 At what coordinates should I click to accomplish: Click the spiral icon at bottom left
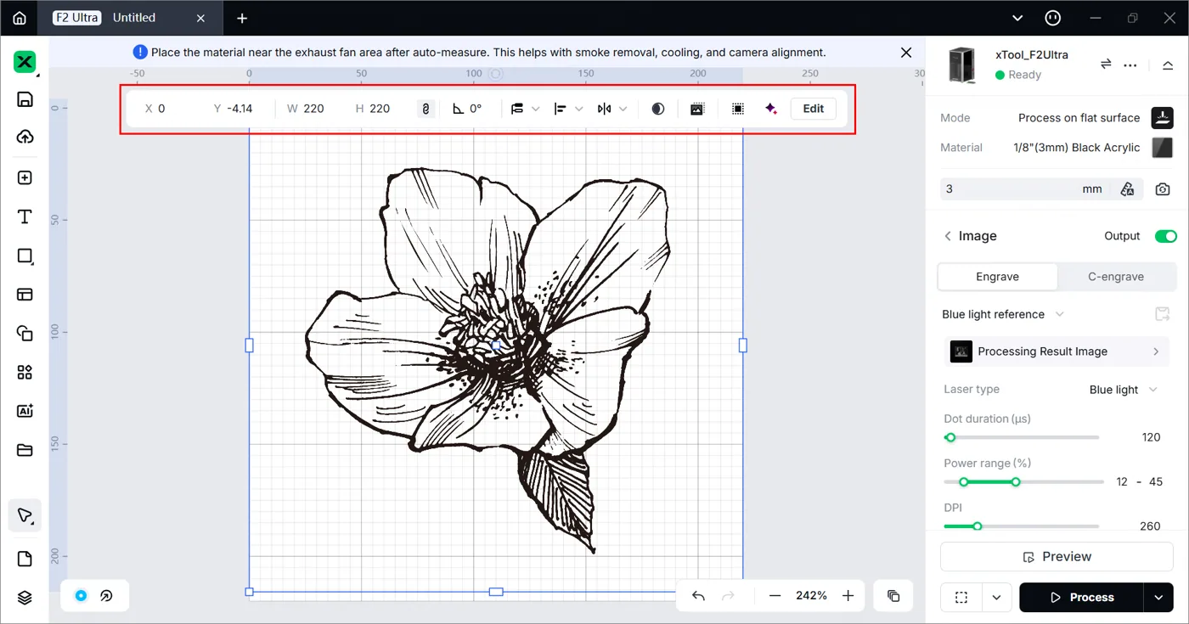coord(107,596)
